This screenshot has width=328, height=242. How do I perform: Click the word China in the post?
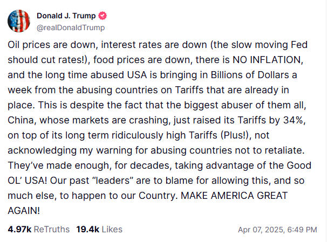pos(20,120)
